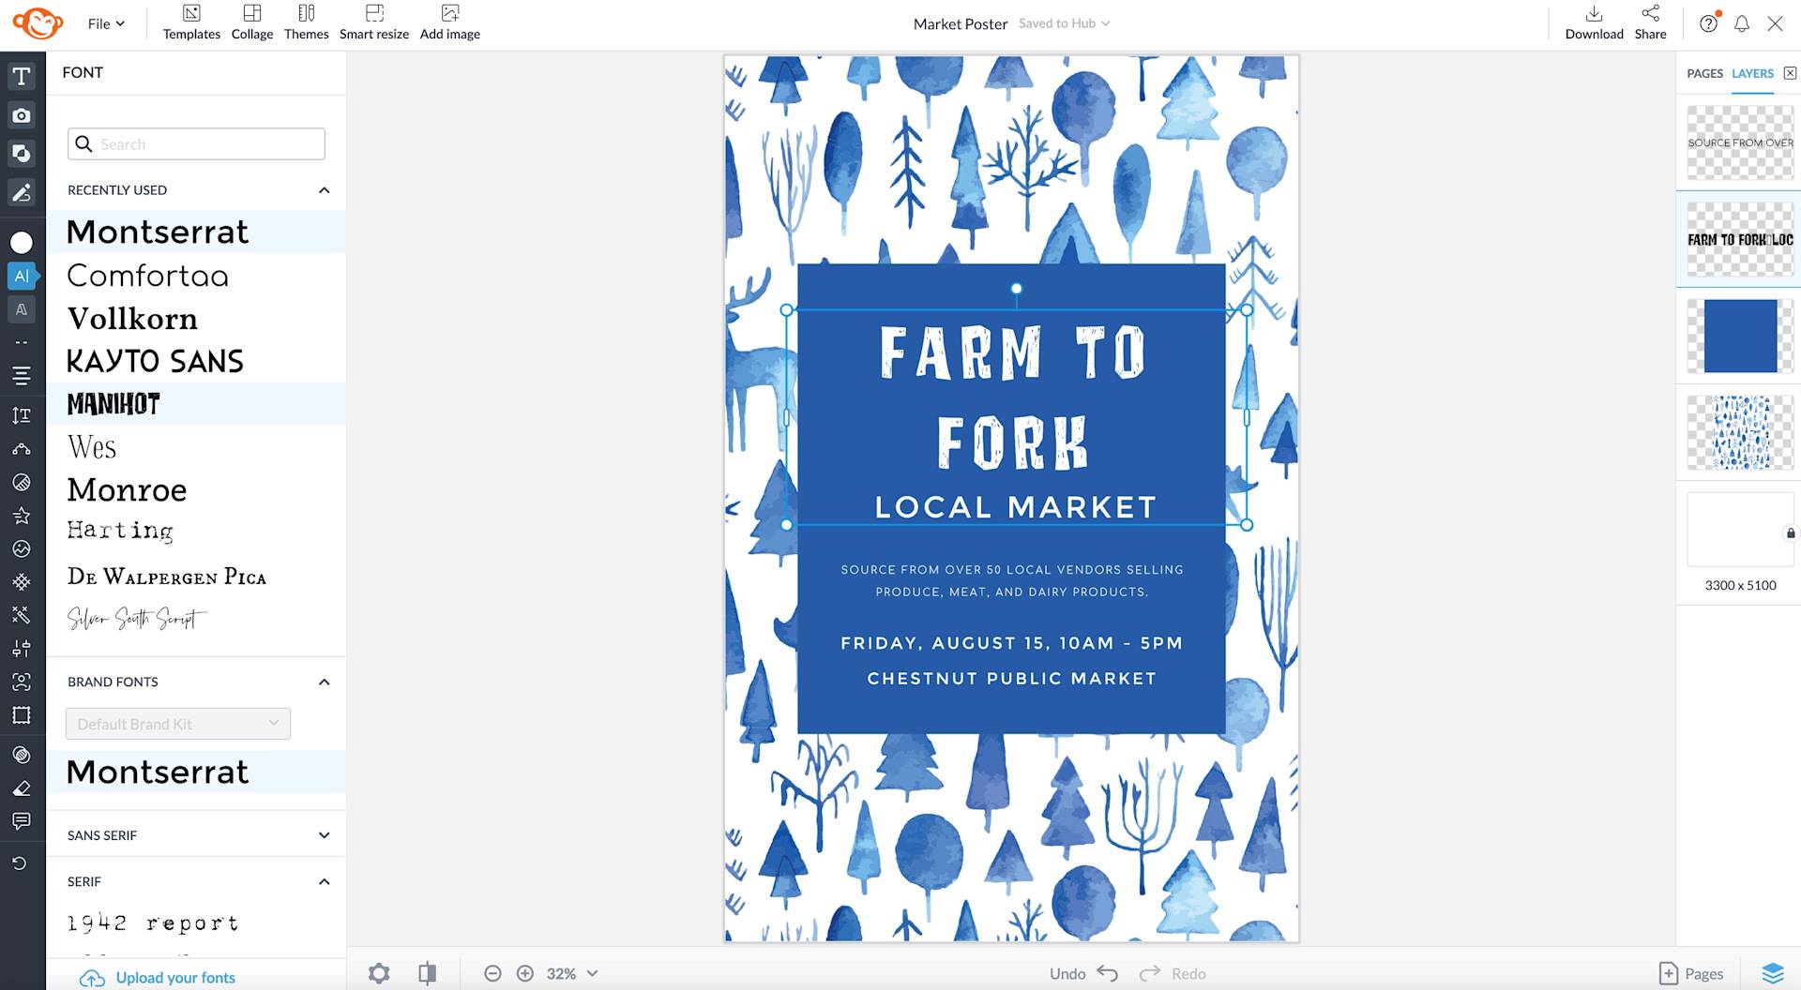Click the Upload your fonts link
Viewport: 1801px width, 990px height.
coord(175,977)
